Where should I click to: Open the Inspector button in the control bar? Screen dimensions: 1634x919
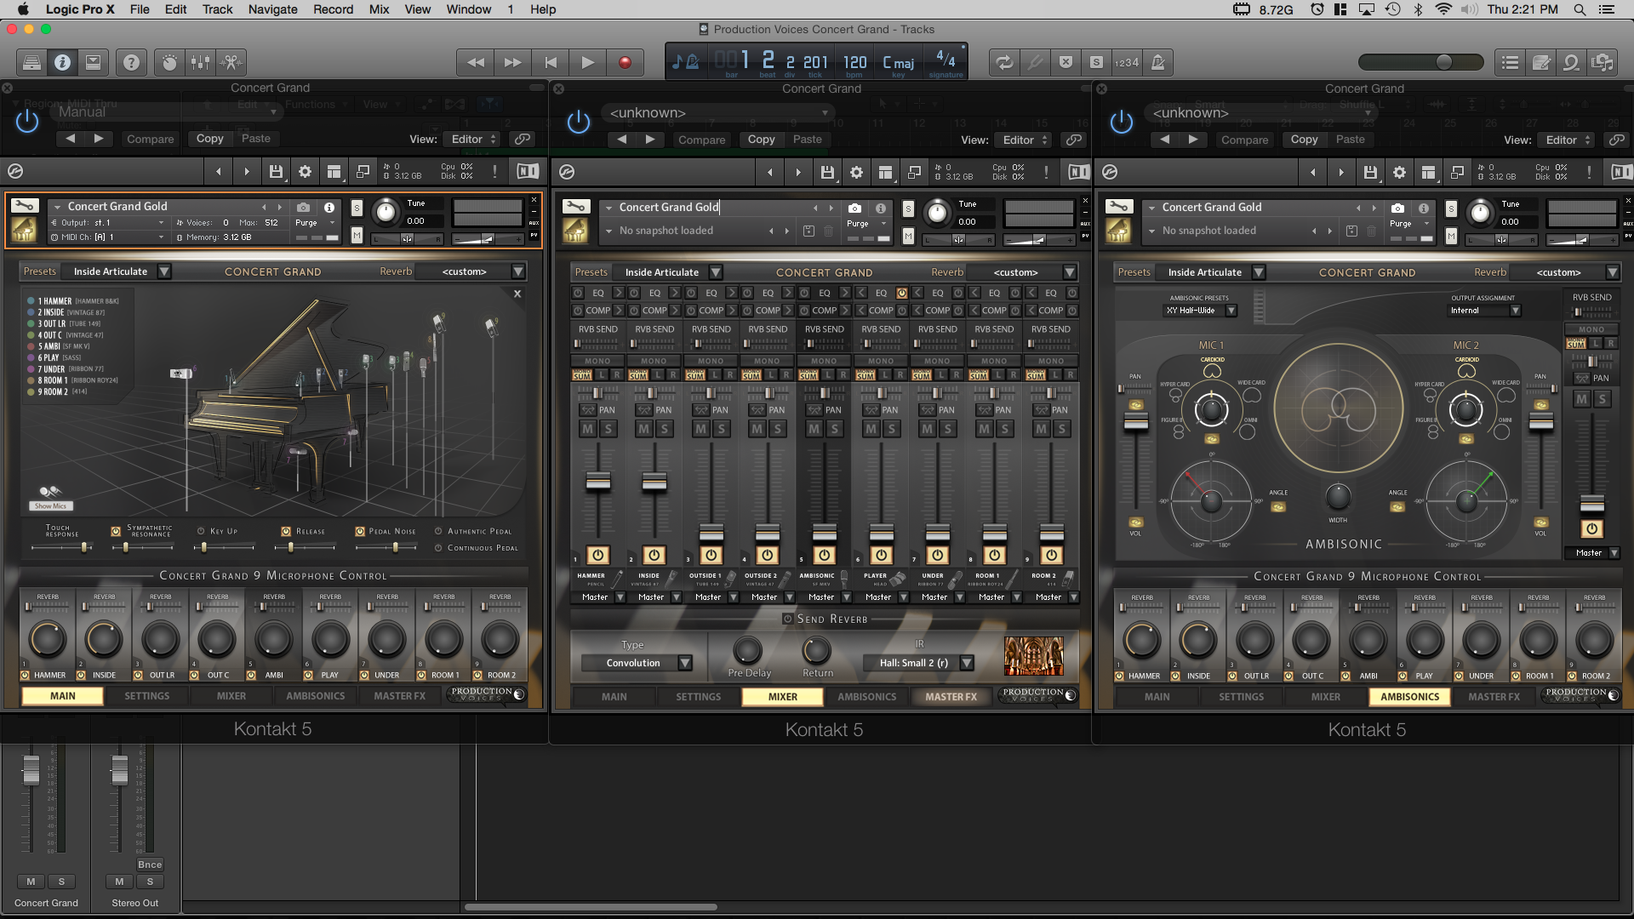pyautogui.click(x=62, y=62)
